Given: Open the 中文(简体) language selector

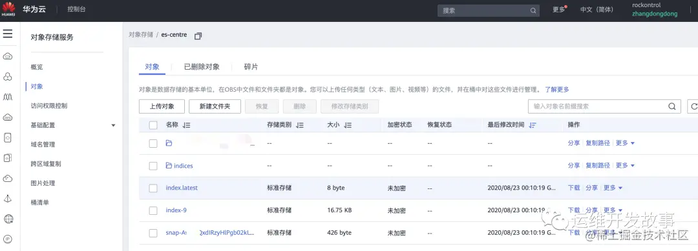Looking at the screenshot, I should point(597,9).
